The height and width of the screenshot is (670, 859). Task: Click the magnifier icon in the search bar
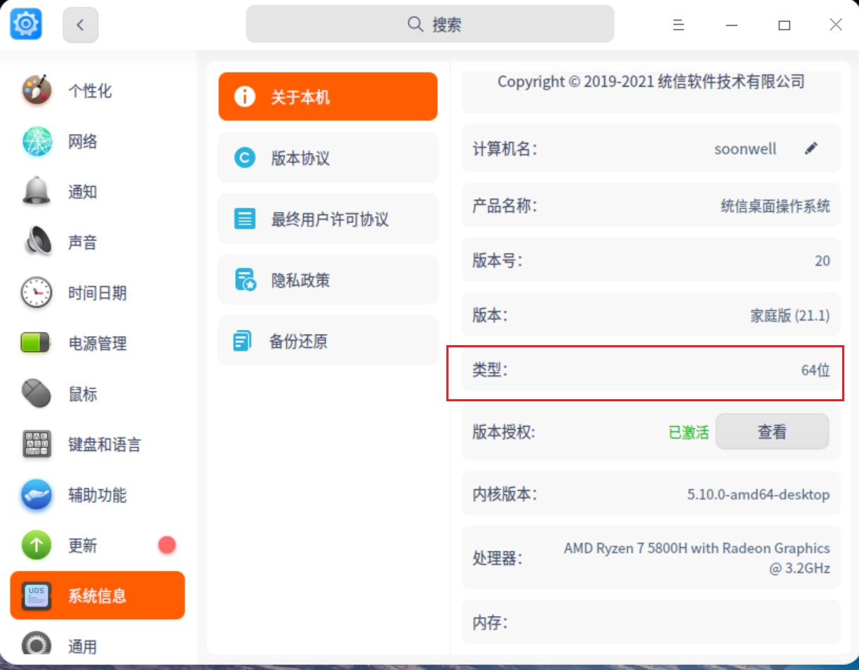415,25
